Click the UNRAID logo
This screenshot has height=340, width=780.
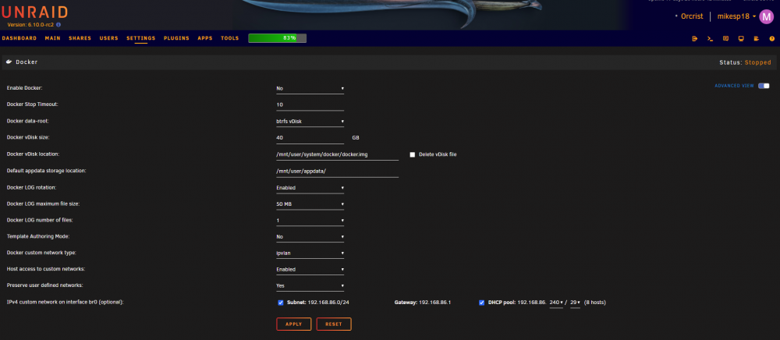34,12
